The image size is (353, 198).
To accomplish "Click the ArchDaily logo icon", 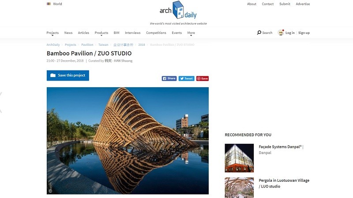I will click(x=178, y=10).
